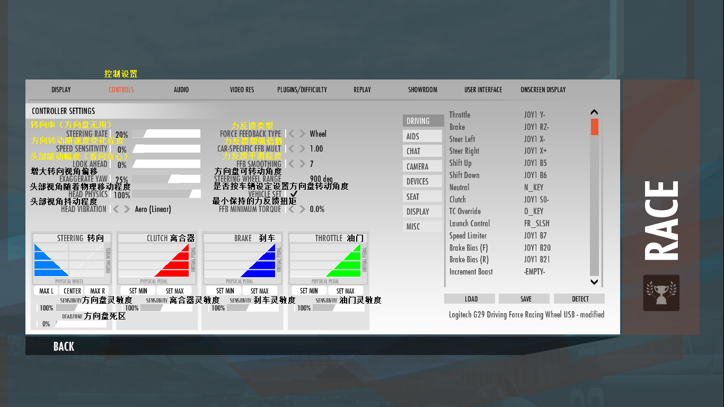Click Set Min under Throttle
The height and width of the screenshot is (407, 724).
click(x=309, y=291)
